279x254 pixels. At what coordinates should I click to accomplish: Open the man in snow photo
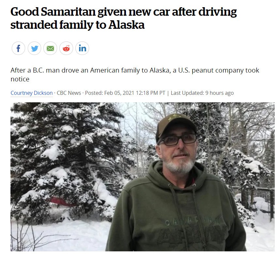(x=143, y=177)
